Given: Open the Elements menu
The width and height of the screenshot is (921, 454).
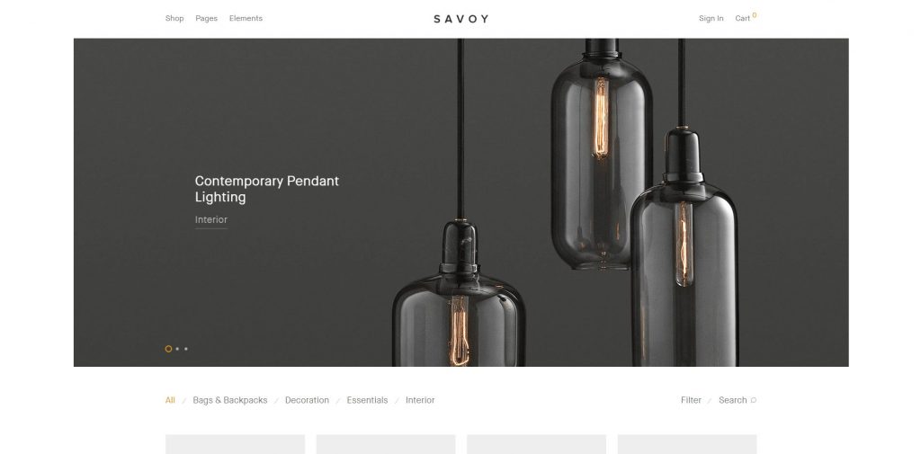Looking at the screenshot, I should 246,18.
